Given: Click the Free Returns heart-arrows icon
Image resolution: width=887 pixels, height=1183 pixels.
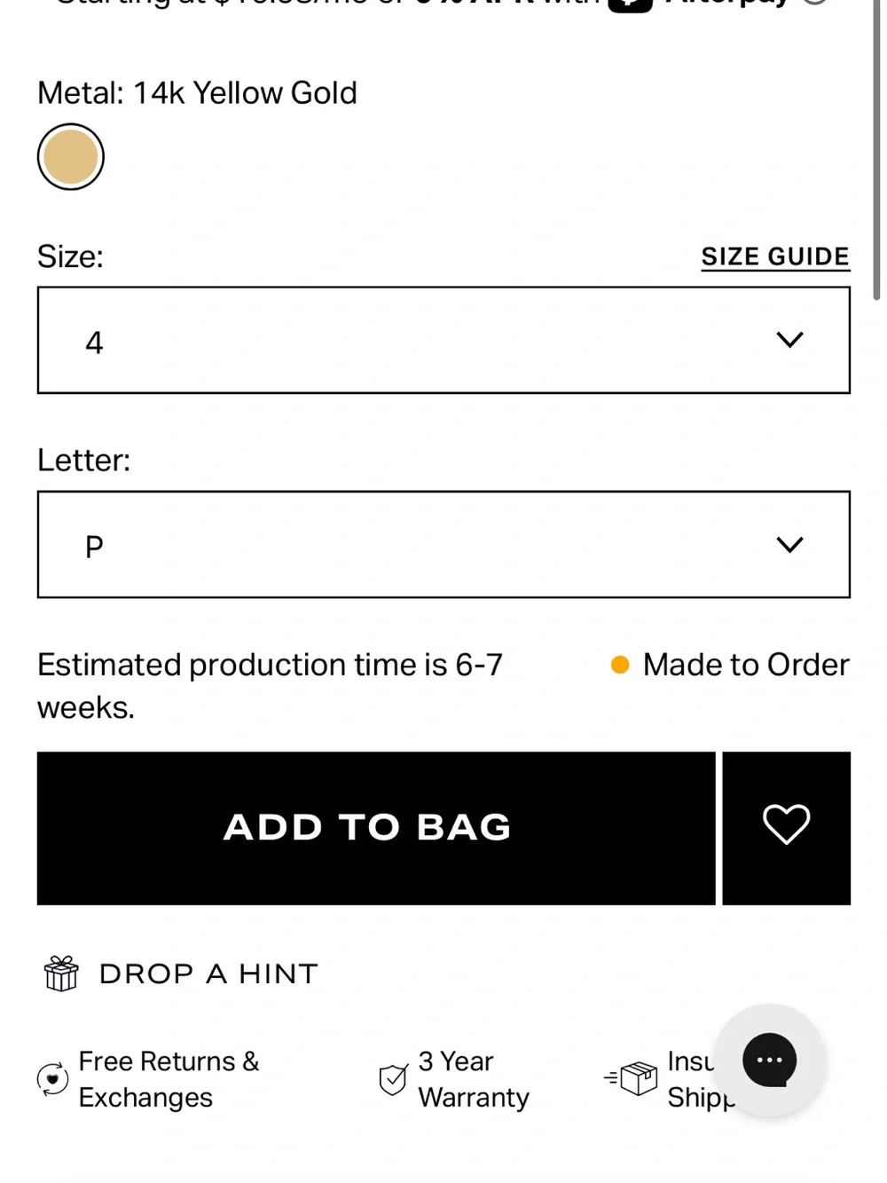Looking at the screenshot, I should pyautogui.click(x=52, y=1079).
